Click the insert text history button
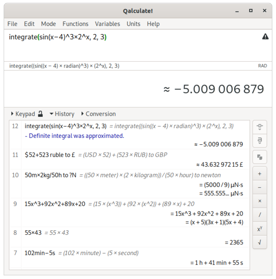This screenshot has width=276, height=279. tap(259, 141)
